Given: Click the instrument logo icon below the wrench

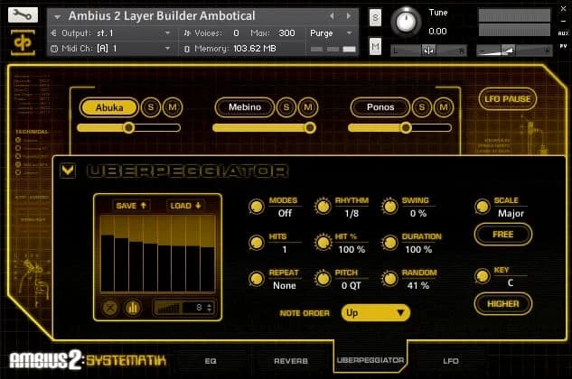Looking at the screenshot, I should 22,42.
